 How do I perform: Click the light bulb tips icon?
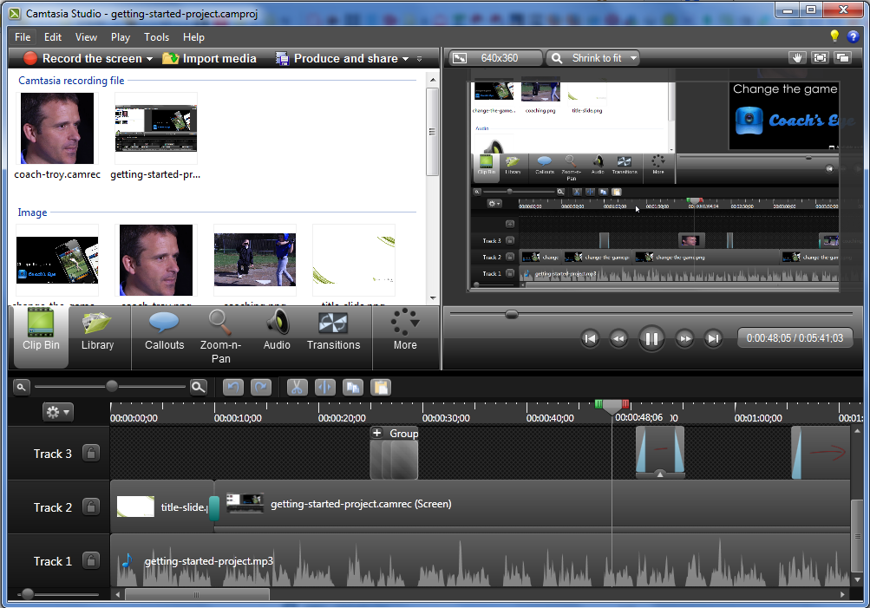point(834,36)
